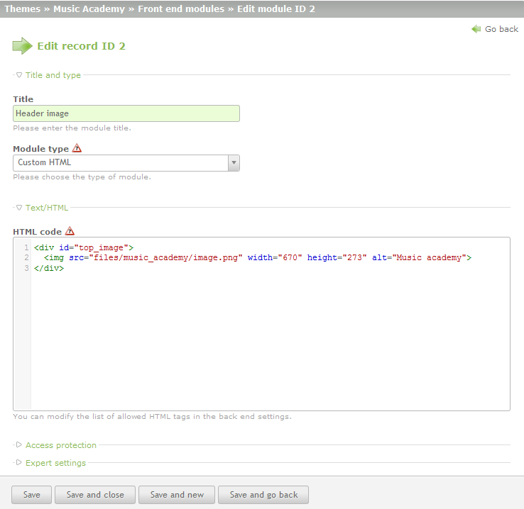Expand the Access protection section

click(60, 445)
